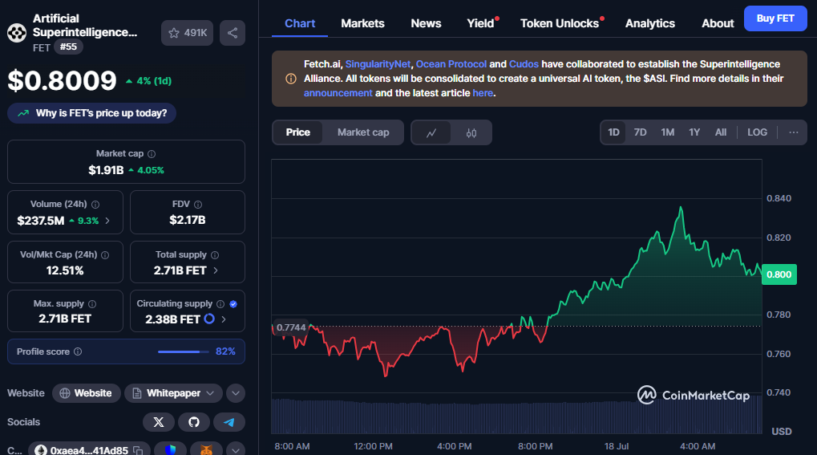Click the Market cap info icon
The image size is (817, 455).
click(x=152, y=154)
